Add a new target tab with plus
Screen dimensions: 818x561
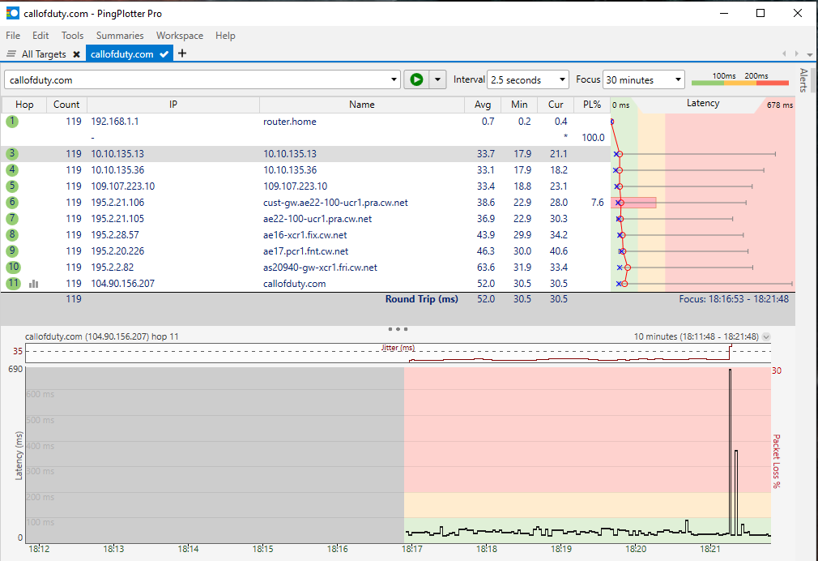[x=182, y=54]
